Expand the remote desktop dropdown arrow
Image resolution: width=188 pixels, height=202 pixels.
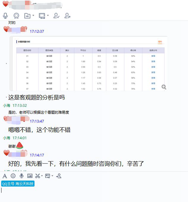48,15
